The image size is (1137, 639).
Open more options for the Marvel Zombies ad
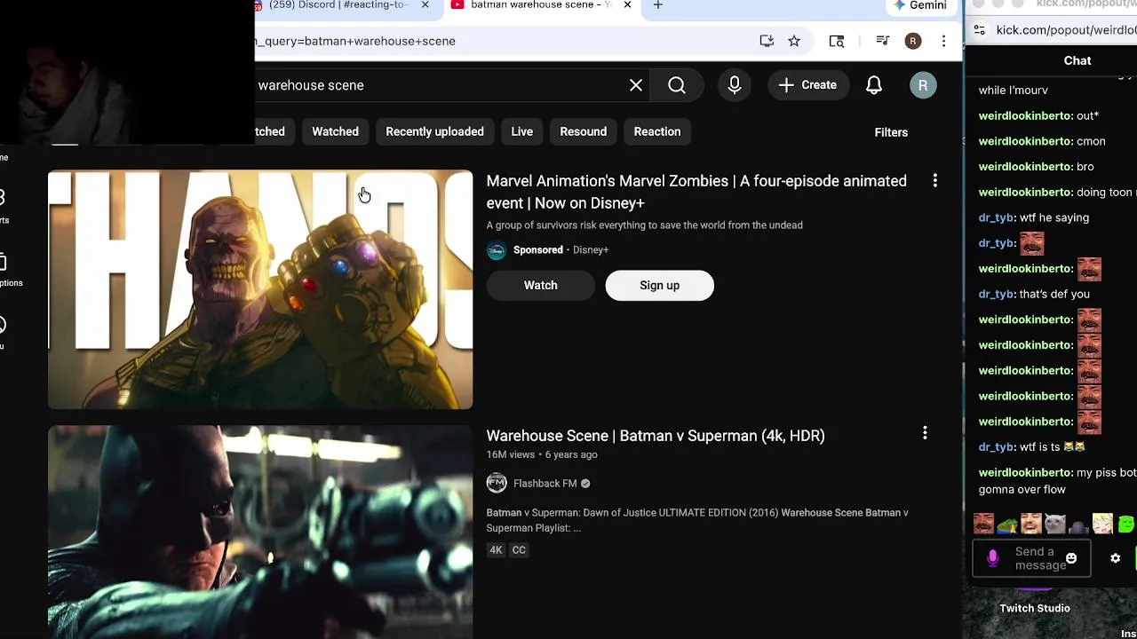pyautogui.click(x=934, y=181)
